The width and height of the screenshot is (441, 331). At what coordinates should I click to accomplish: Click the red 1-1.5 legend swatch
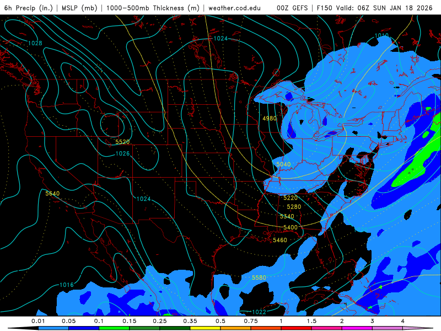297,328
